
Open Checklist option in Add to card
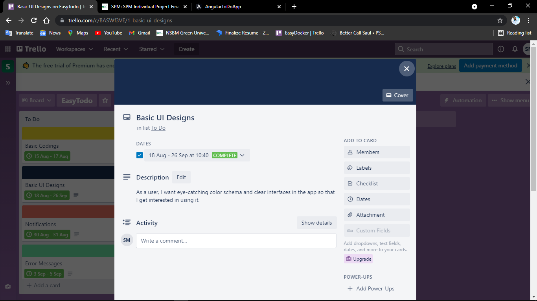click(377, 183)
